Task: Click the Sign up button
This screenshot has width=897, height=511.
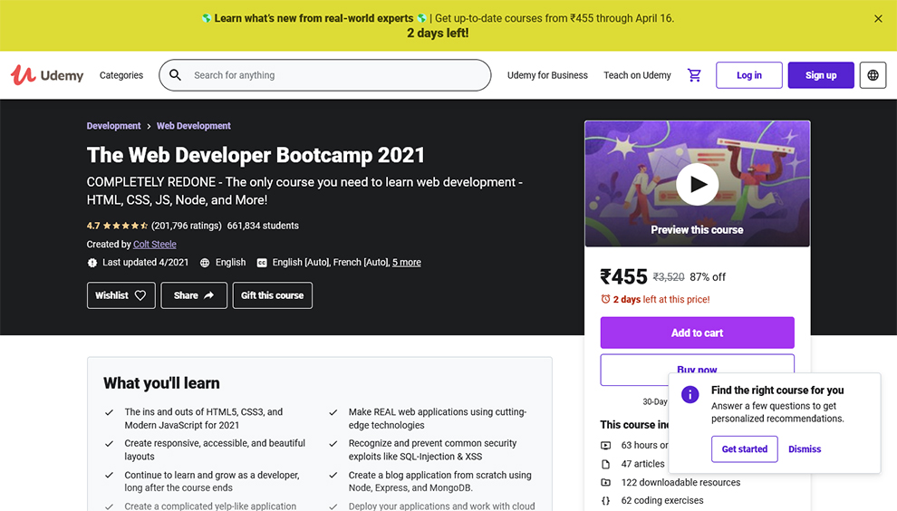Action: pyautogui.click(x=821, y=75)
